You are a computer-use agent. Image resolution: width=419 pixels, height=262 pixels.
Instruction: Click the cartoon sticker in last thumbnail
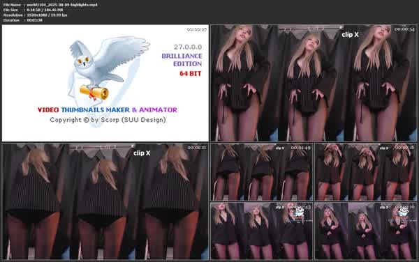point(402,212)
